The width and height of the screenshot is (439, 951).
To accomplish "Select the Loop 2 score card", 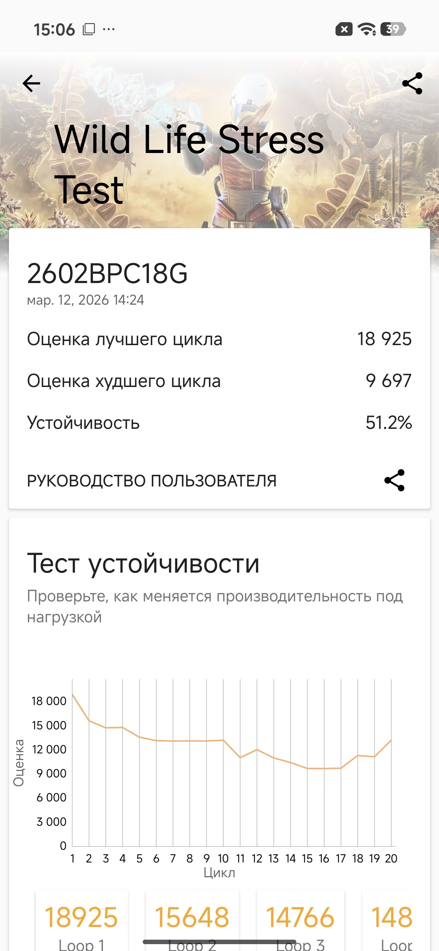I will (x=192, y=919).
